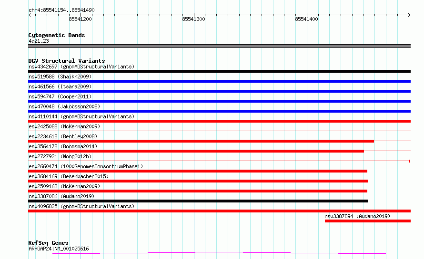Select the black bar under nsv3387086 Audano2019
Screen dimensions: 424x259
click(198, 201)
